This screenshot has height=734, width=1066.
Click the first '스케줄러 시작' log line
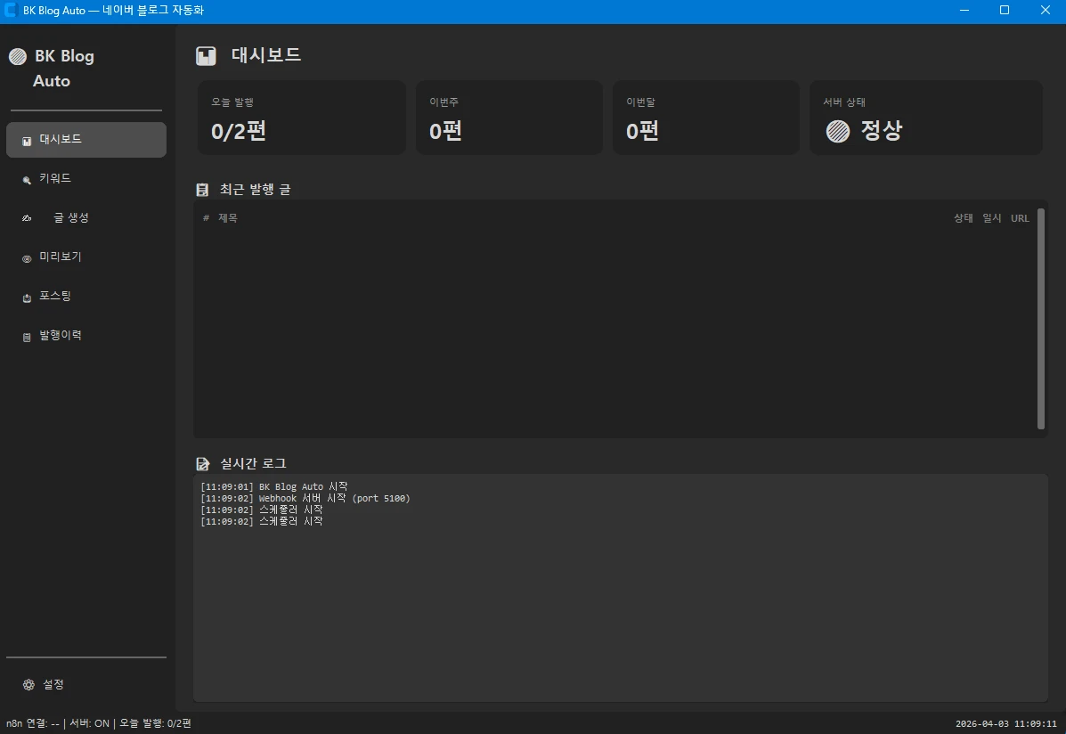(x=262, y=510)
